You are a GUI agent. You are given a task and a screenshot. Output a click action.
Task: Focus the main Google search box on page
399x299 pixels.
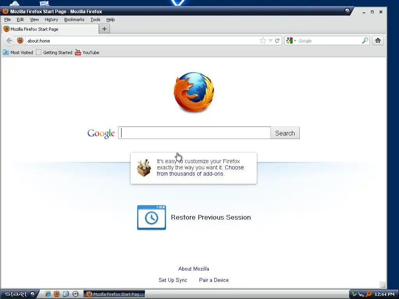coord(194,133)
